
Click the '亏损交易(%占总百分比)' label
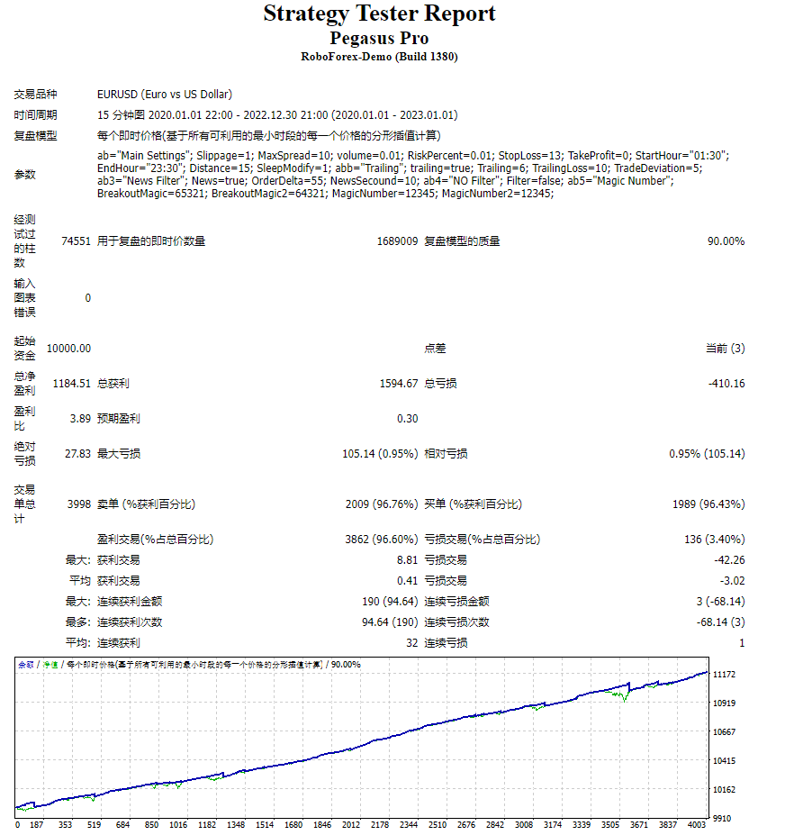tap(483, 539)
